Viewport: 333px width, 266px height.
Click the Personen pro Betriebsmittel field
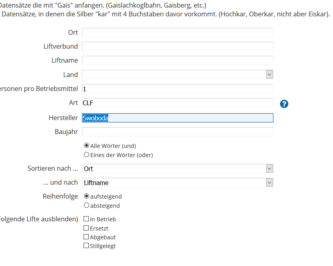click(x=177, y=89)
